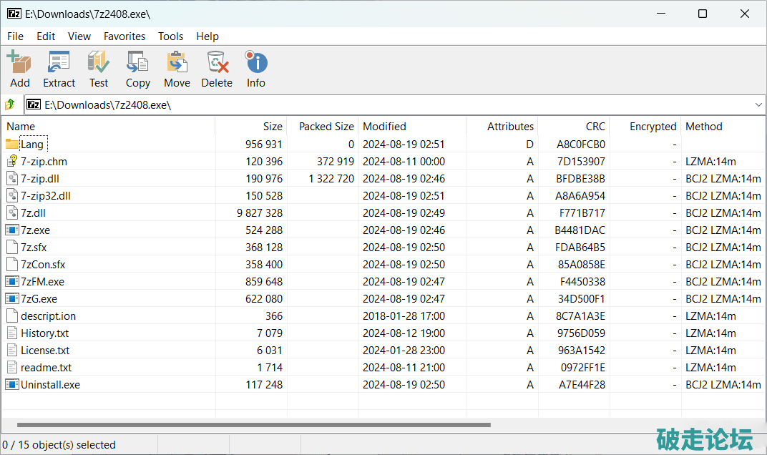This screenshot has height=455, width=767.
Task: Sort list by CRC column
Action: tap(595, 127)
